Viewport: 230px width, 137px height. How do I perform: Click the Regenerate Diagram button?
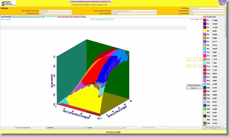pos(194,85)
